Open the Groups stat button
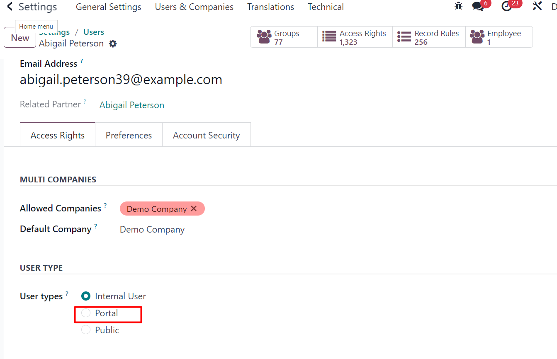The width and height of the screenshot is (557, 359). [284, 37]
